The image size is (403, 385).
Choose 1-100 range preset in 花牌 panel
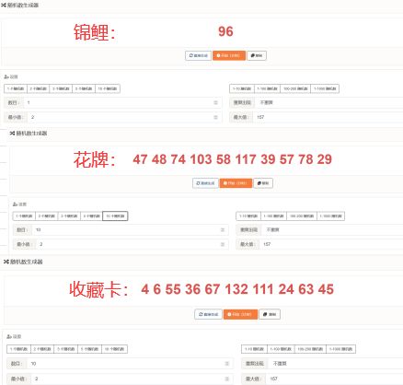point(273,216)
